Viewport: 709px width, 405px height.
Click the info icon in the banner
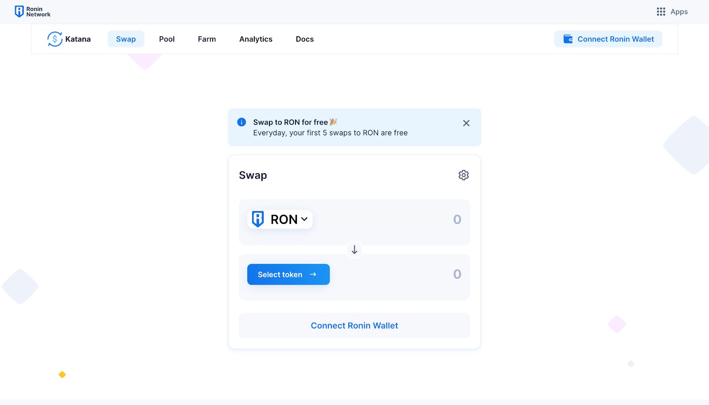[x=242, y=122]
